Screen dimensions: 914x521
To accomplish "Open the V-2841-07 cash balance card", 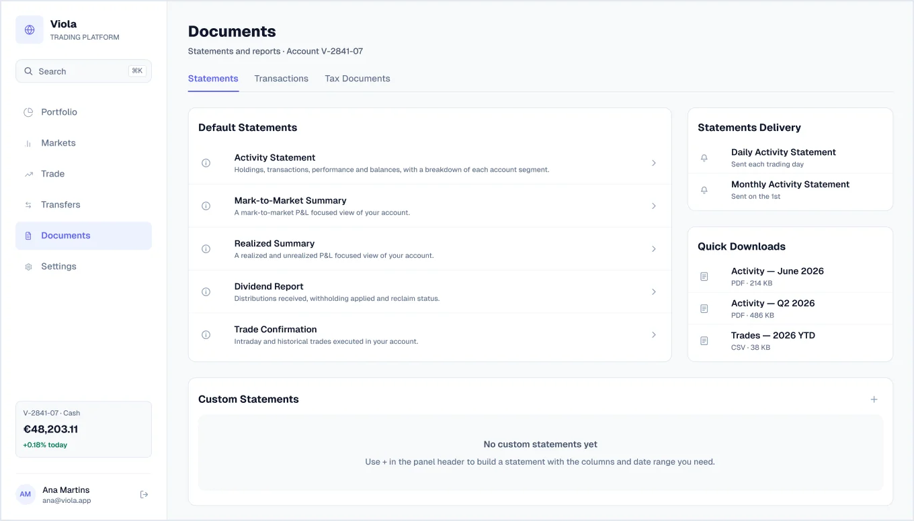I will (x=83, y=429).
